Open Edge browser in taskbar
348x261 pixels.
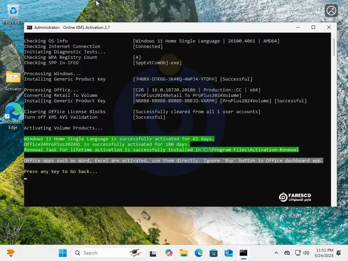(198, 253)
